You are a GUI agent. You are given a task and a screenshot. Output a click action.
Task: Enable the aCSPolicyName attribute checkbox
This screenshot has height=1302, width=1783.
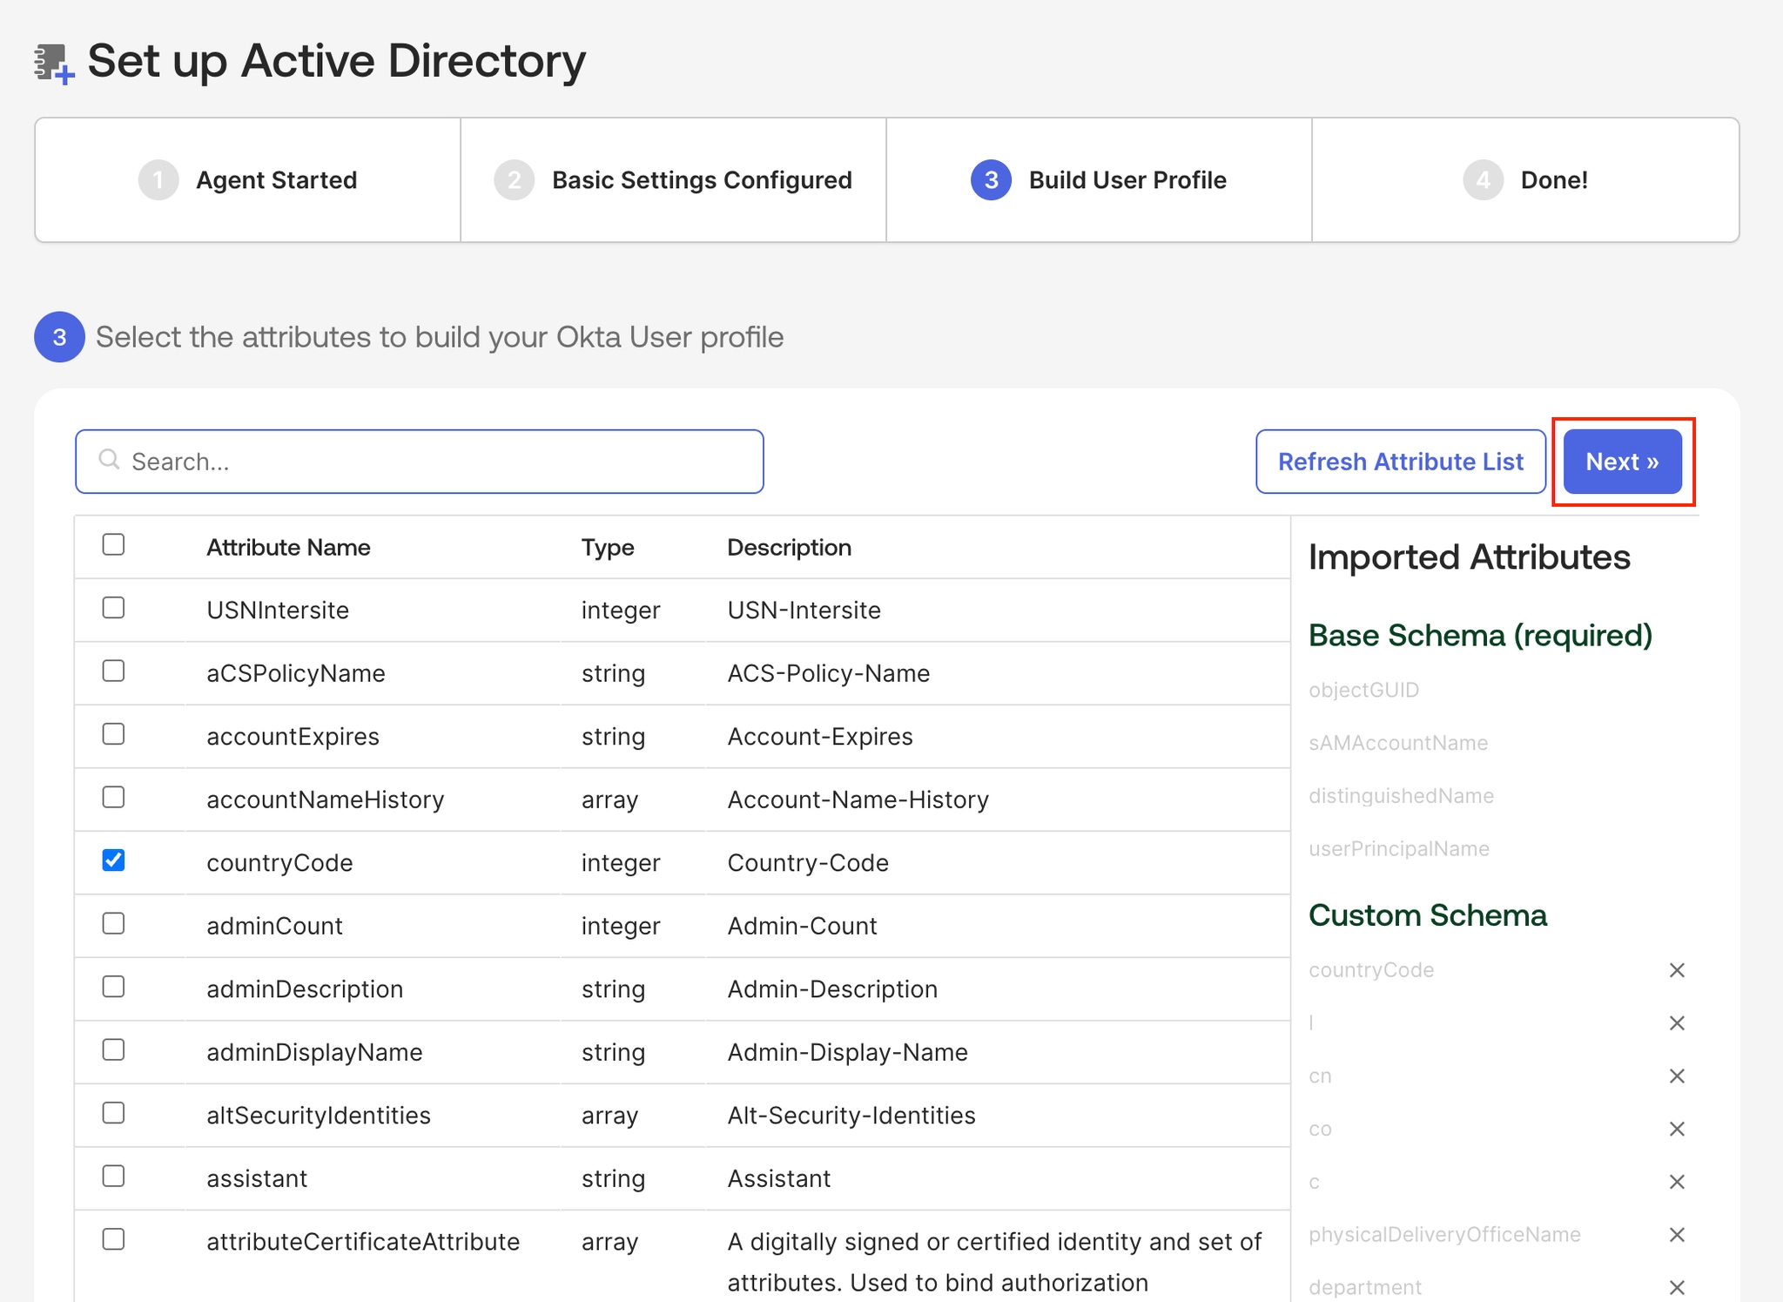pyautogui.click(x=113, y=671)
